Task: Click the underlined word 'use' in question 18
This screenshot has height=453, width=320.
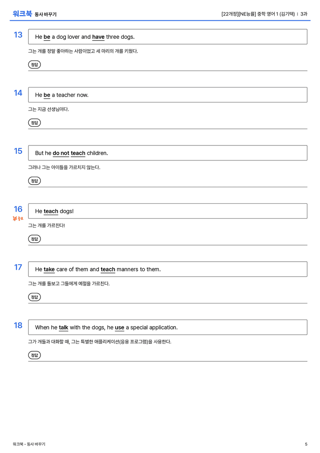Action: (x=120, y=328)
